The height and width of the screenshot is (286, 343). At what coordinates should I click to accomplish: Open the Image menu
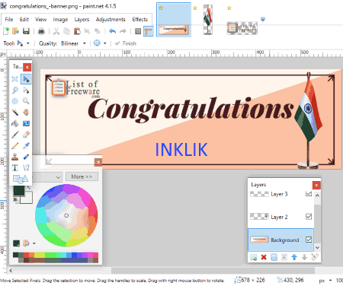point(60,19)
